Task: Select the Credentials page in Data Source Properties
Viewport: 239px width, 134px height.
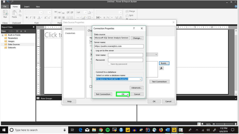Action: pyautogui.click(x=70, y=33)
